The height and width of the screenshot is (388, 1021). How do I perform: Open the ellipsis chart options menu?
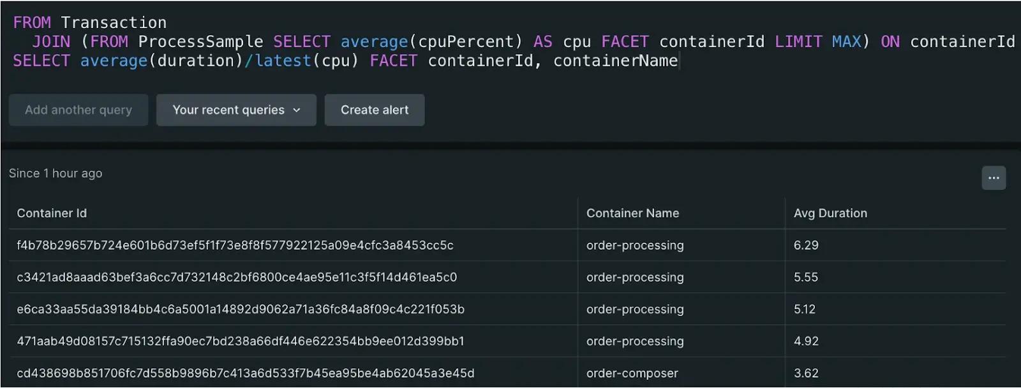click(x=994, y=178)
